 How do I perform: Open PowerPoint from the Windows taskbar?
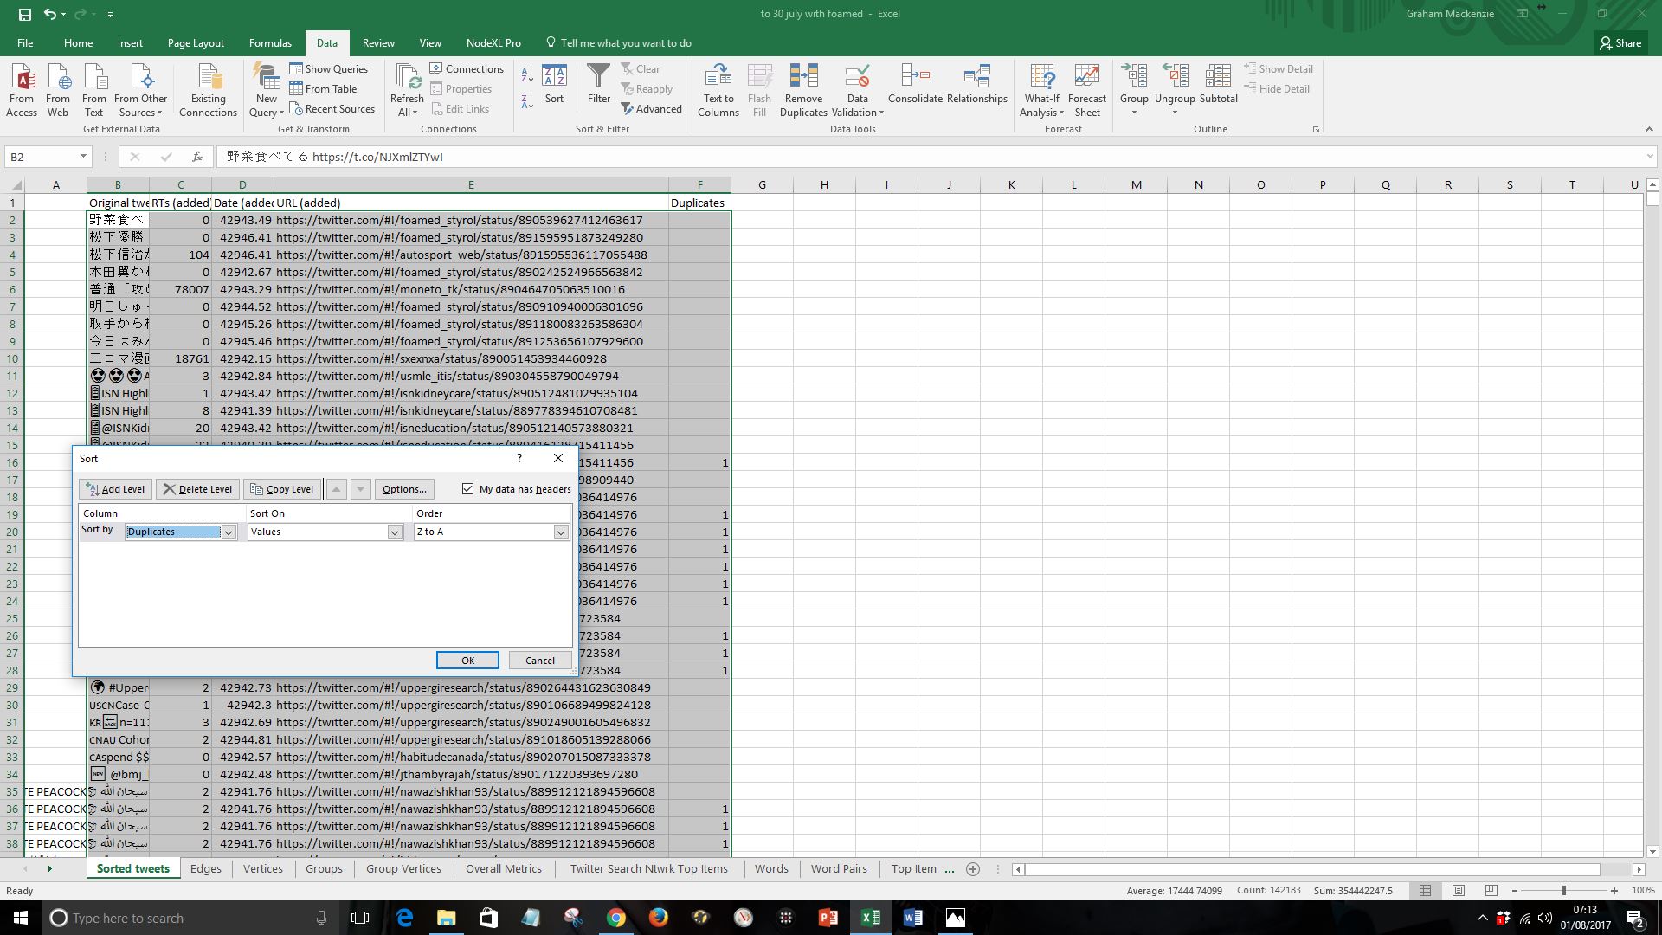[x=828, y=918]
